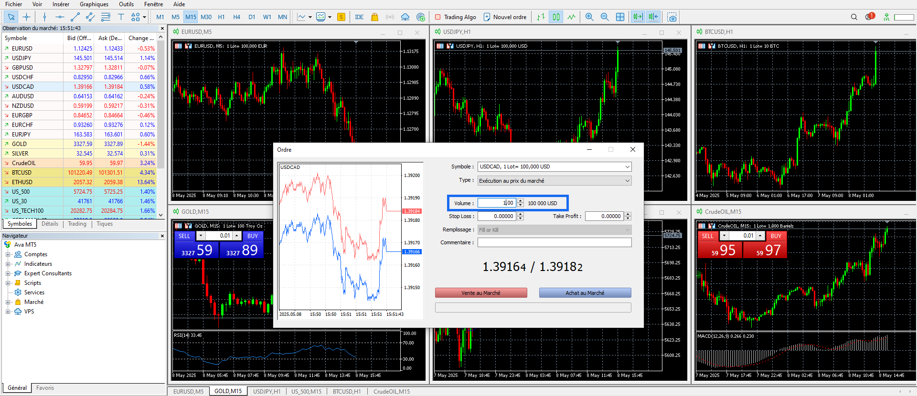Switch timeframe to M1
917x396 pixels.
(160, 17)
